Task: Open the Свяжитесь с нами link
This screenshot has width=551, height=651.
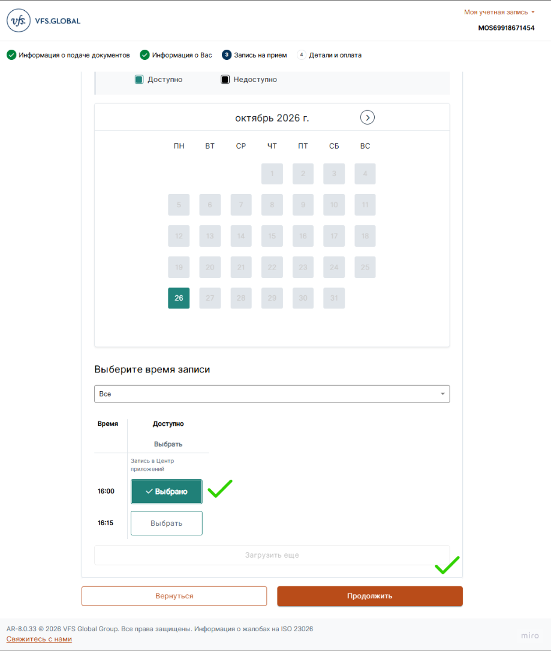Action: point(39,639)
